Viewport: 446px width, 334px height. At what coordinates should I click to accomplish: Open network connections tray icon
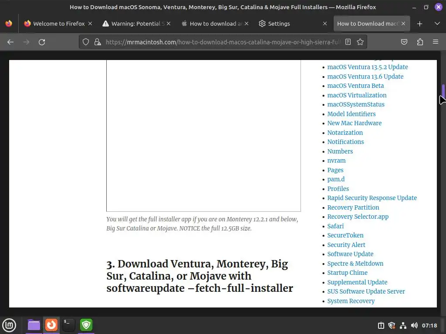(403, 325)
